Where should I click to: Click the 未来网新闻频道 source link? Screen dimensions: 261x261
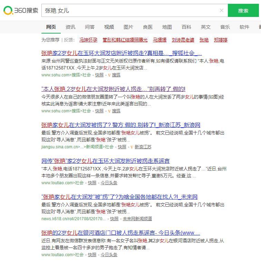137,219
